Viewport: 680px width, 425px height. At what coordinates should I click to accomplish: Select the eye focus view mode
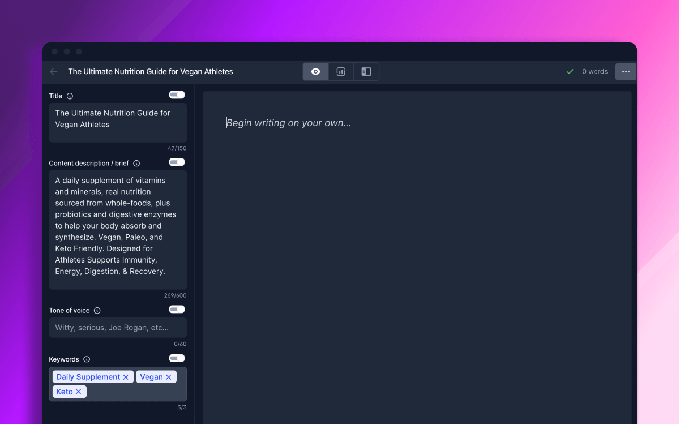316,72
